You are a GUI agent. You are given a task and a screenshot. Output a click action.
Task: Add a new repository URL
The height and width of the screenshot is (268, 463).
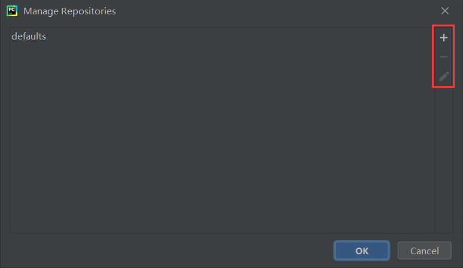pyautogui.click(x=443, y=38)
